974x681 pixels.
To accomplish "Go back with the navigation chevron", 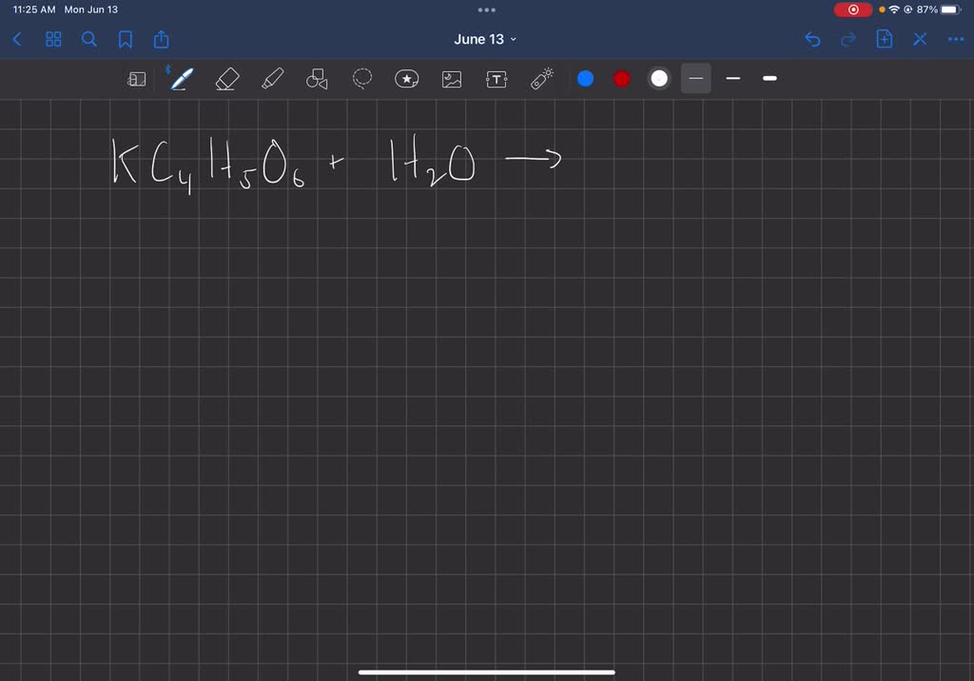I will pyautogui.click(x=16, y=39).
